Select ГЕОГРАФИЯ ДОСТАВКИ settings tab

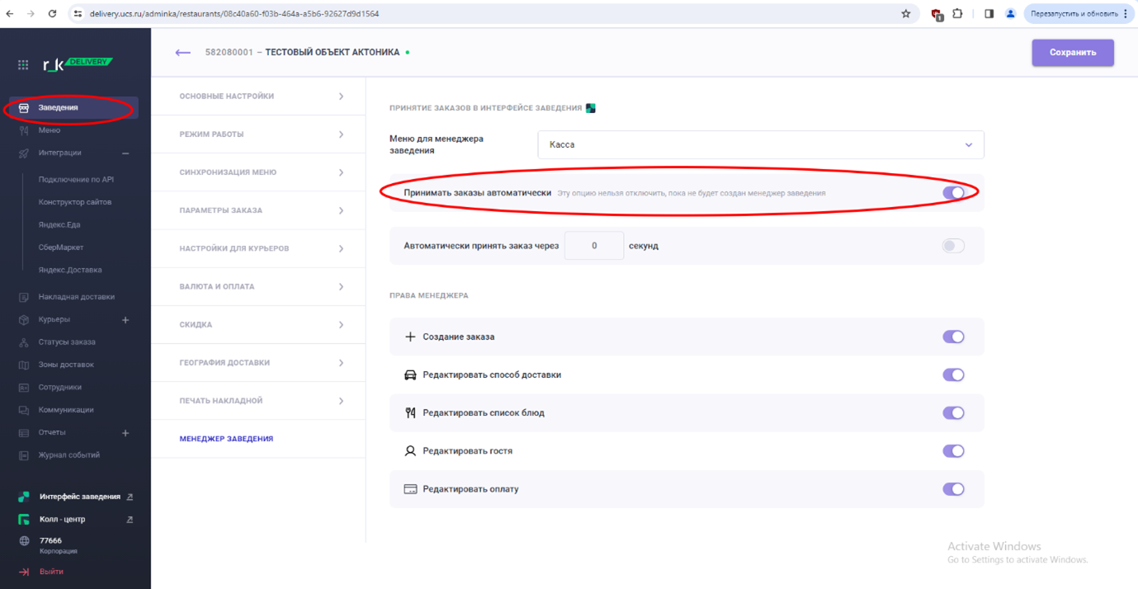258,363
